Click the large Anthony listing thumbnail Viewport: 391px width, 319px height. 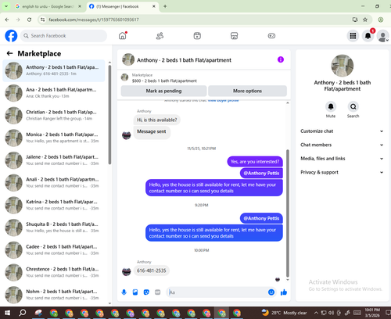tap(342, 66)
